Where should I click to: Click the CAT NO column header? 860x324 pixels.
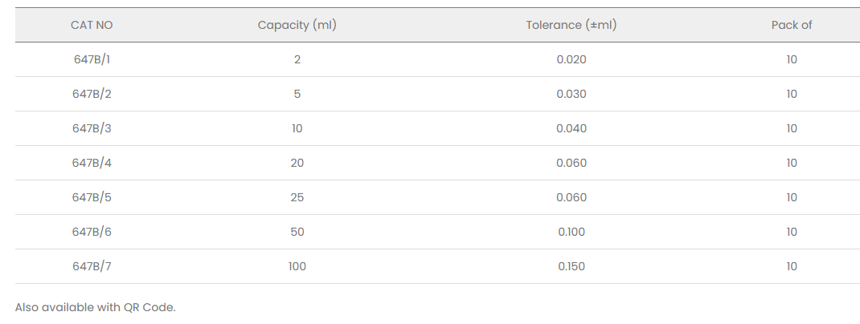[92, 25]
